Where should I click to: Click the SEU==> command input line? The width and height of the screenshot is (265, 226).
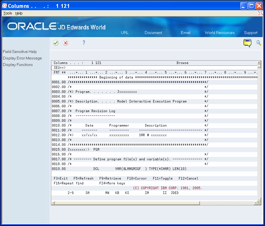[154, 68]
